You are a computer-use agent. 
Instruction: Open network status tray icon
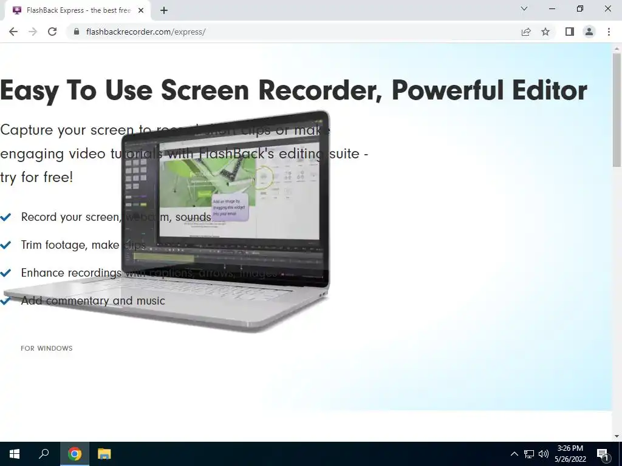529,454
